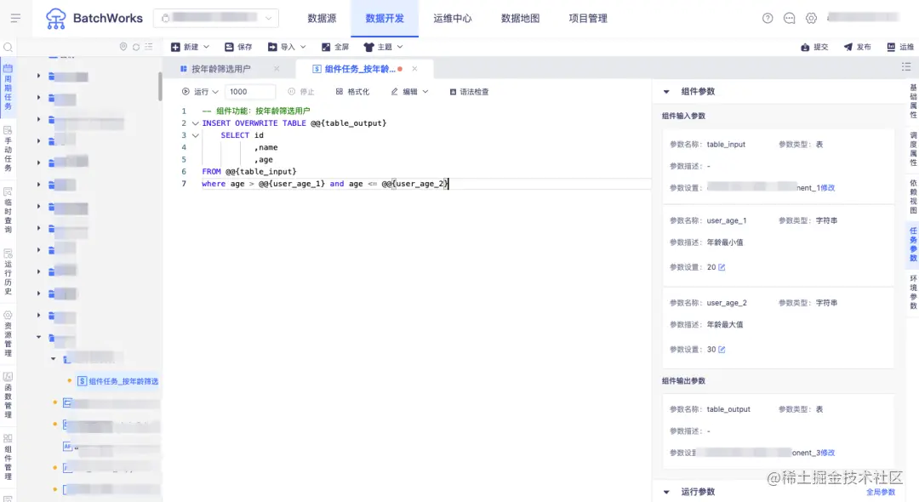Edit user_age_1 value 20 pencil icon
919x502 pixels.
point(722,267)
